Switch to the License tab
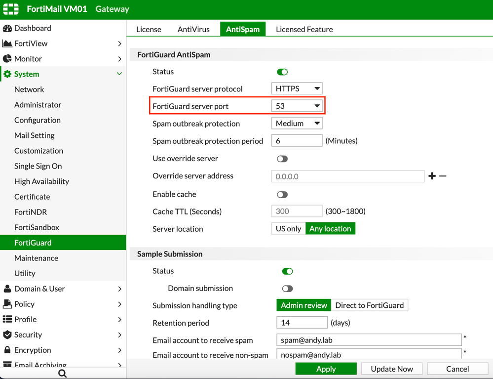 point(149,29)
